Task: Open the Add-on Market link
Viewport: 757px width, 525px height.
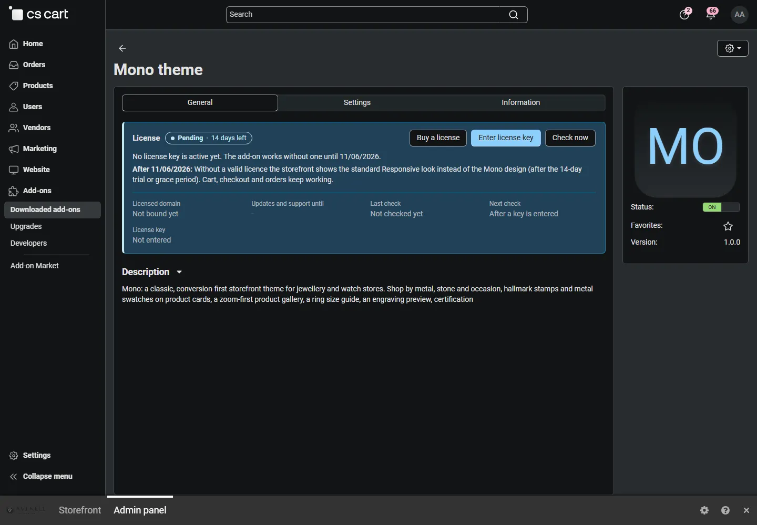Action: click(35, 266)
